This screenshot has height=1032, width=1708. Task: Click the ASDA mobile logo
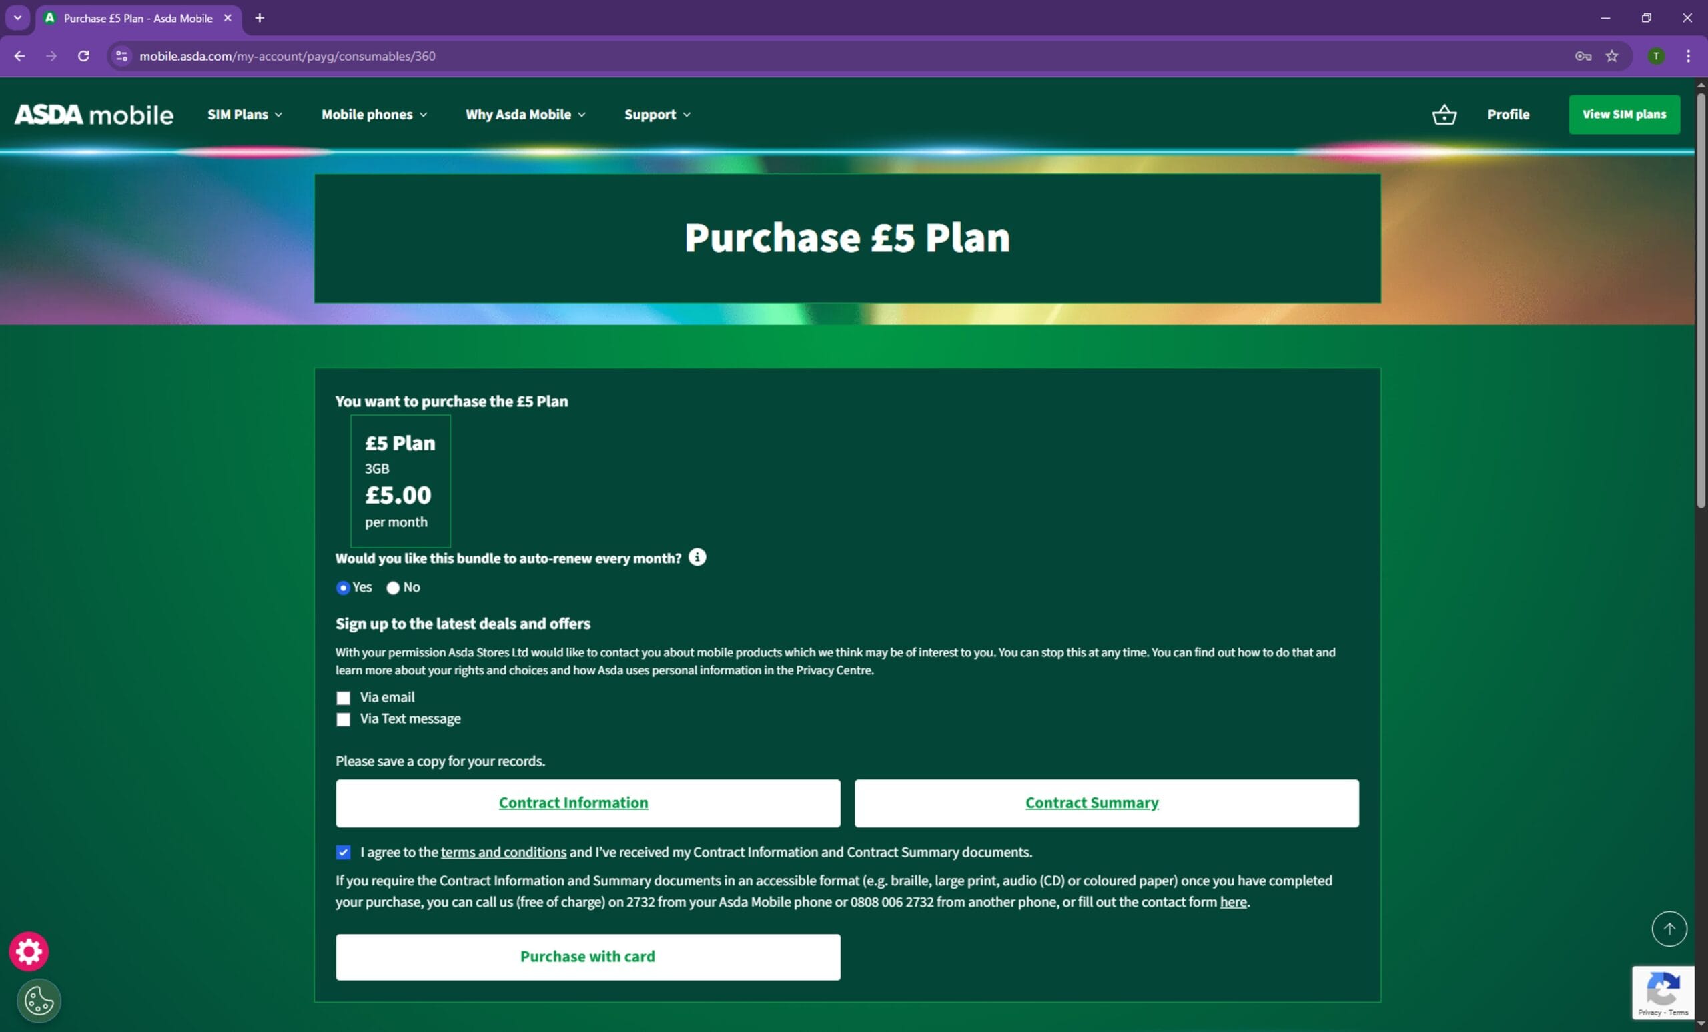(94, 114)
